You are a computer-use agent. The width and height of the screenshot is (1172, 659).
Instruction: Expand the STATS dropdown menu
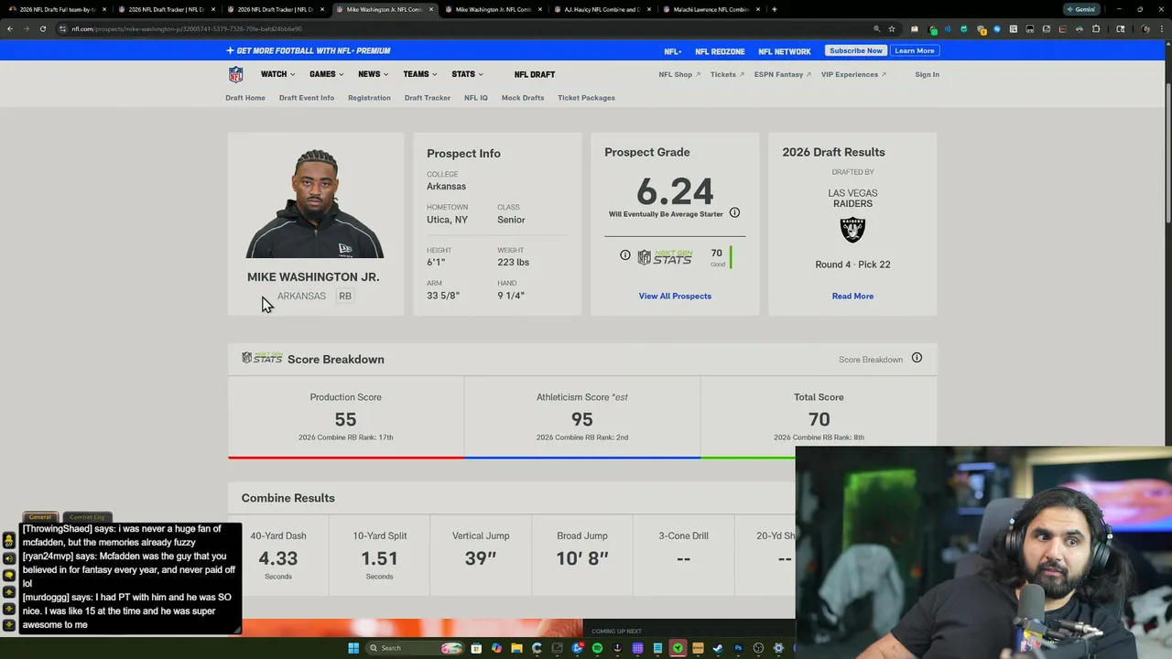tap(467, 74)
